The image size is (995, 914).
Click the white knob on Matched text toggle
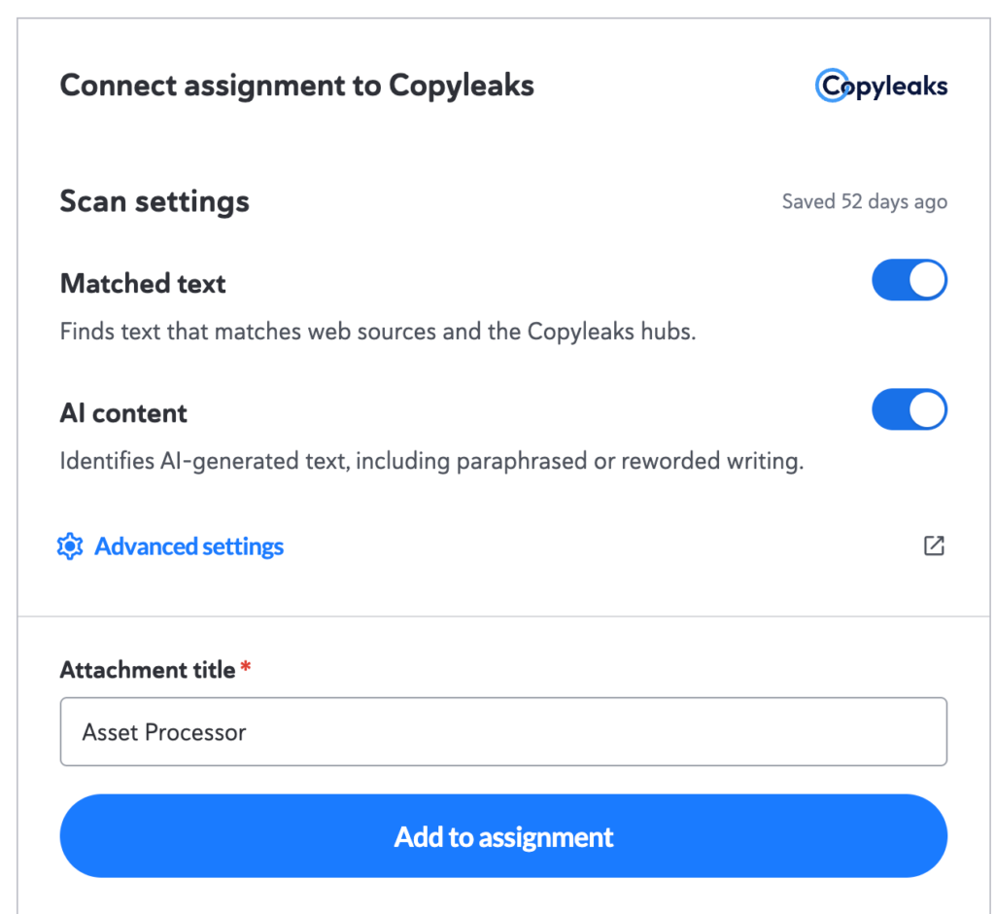pos(927,280)
